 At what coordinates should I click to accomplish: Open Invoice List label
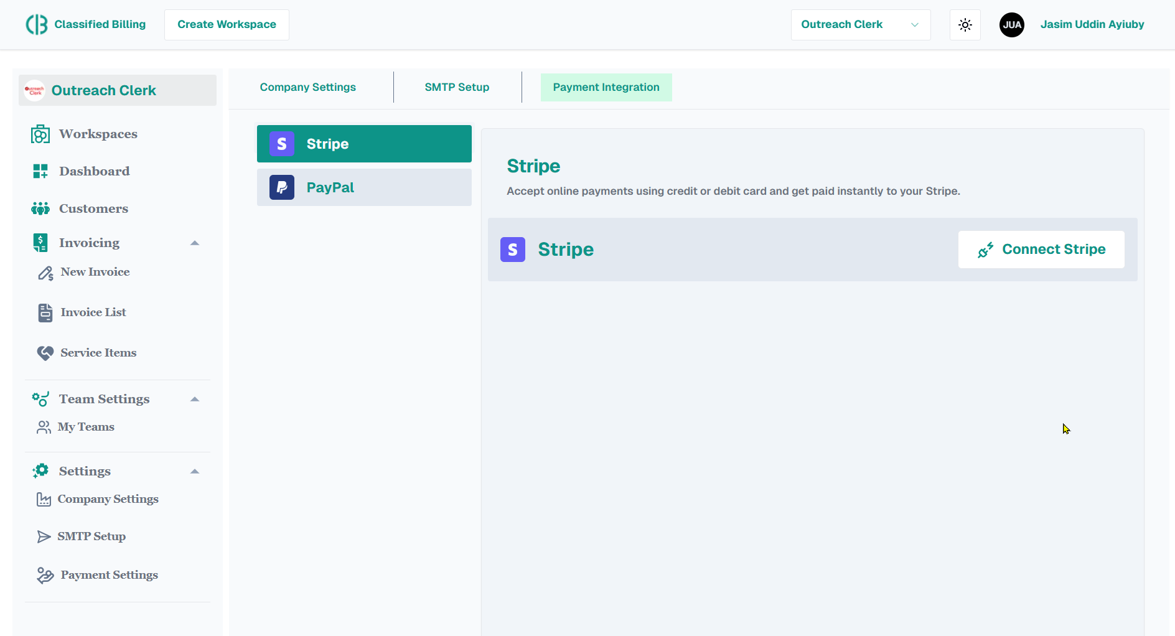93,312
